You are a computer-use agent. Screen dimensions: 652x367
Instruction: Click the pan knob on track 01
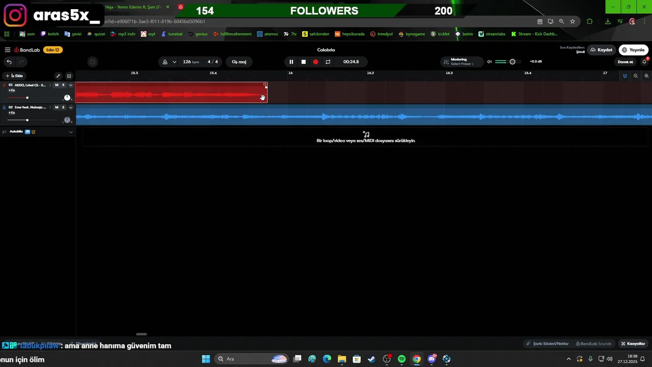coord(67,98)
